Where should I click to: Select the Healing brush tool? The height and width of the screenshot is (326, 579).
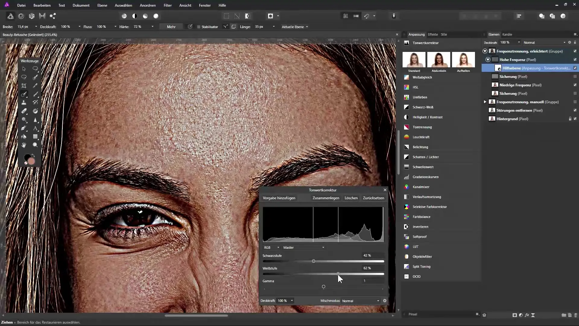24,94
